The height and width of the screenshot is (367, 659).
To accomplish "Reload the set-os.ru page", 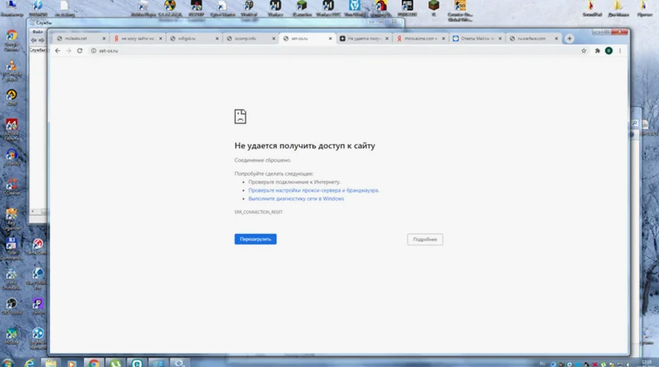I will pyautogui.click(x=79, y=51).
